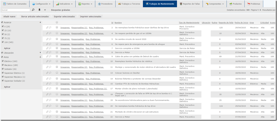Click the Proveedores house icon
Screen dimensions: 277x121
click(99, 4)
